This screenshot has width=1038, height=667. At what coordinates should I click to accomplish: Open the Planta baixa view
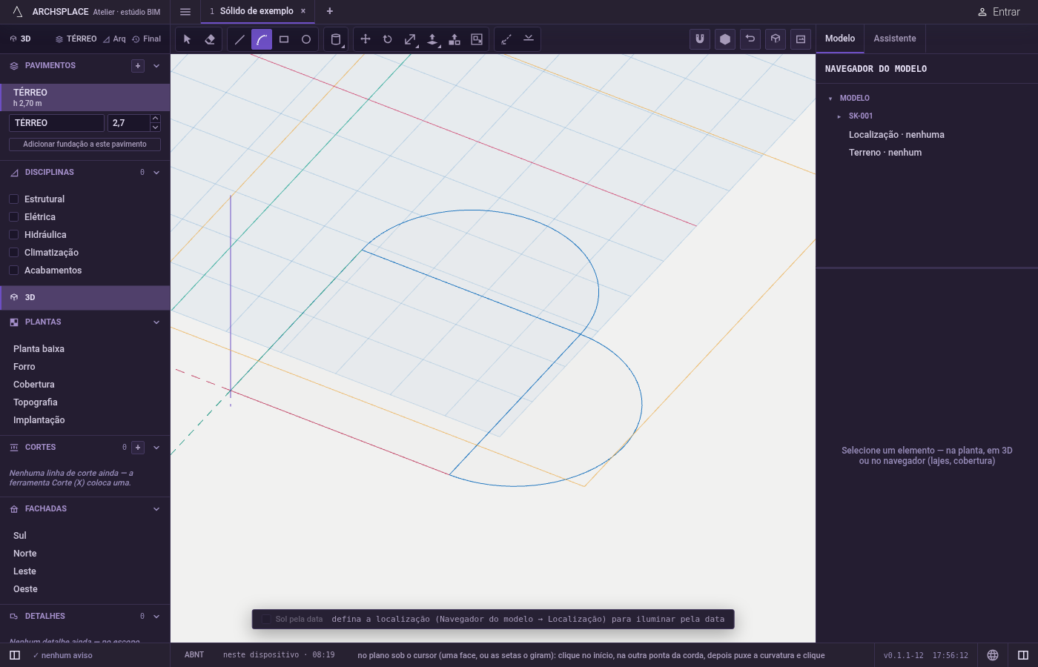coord(39,349)
